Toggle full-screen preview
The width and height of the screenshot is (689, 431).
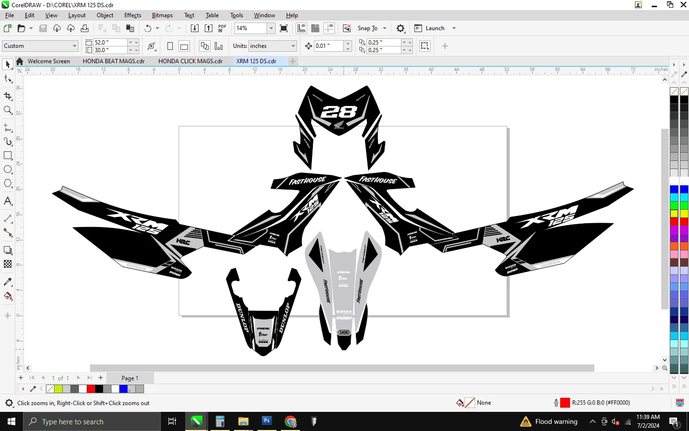[x=284, y=28]
